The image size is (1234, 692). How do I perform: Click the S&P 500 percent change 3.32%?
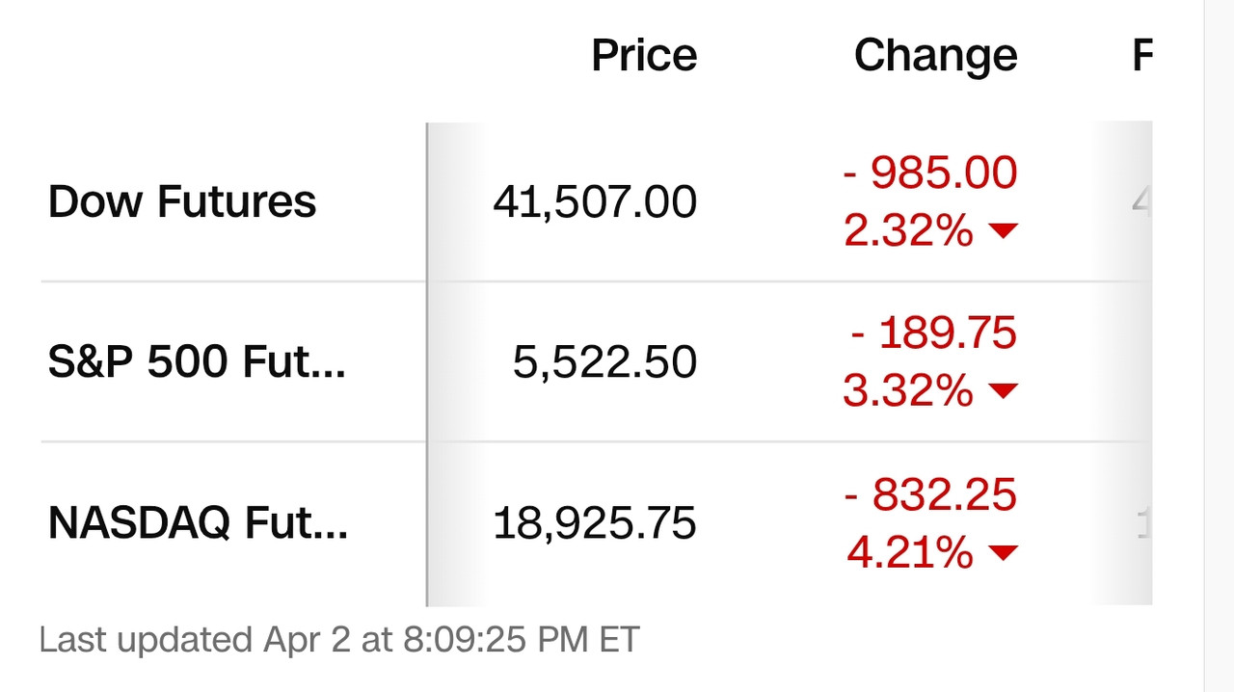pos(908,390)
